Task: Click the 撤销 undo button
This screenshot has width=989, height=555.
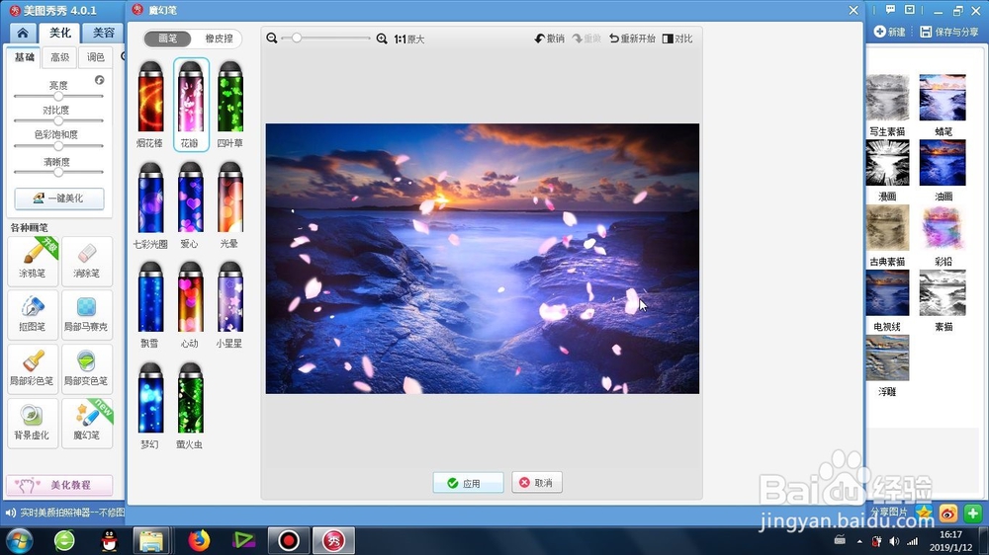Action: point(549,39)
